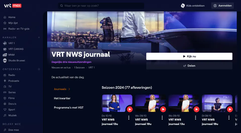The width and height of the screenshot is (241, 133).
Task: Click the plus icon next to Kanalen
Action: (39, 37)
